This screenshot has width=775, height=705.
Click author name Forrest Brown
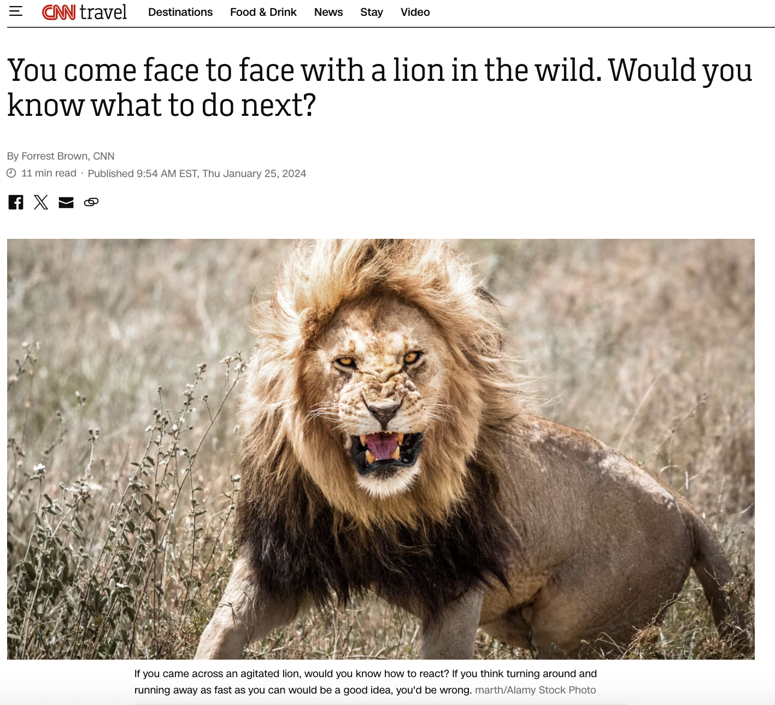(x=55, y=156)
